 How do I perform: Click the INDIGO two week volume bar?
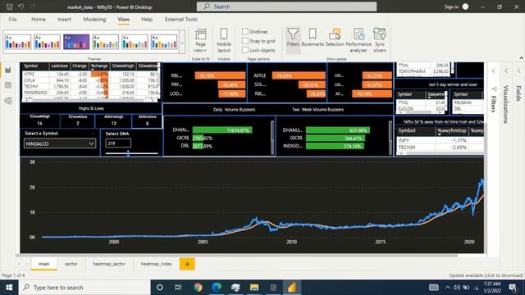335,146
